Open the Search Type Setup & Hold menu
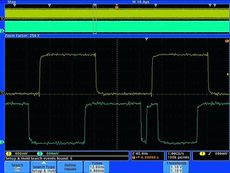Viewport: 230px width, 173px height. pyautogui.click(x=44, y=167)
